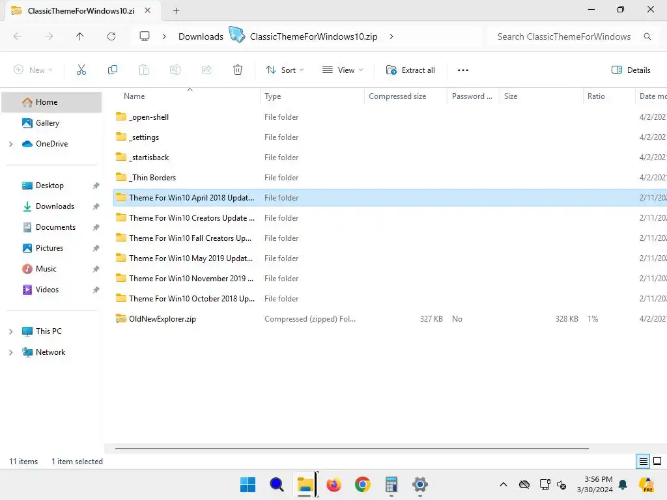Click the search magnifier icon in search box
The image size is (667, 500).
(647, 36)
